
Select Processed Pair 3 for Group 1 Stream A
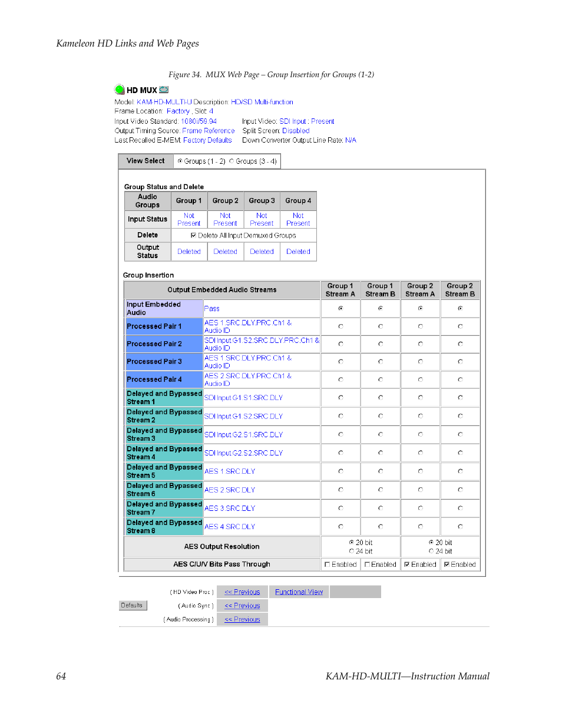tap(340, 362)
